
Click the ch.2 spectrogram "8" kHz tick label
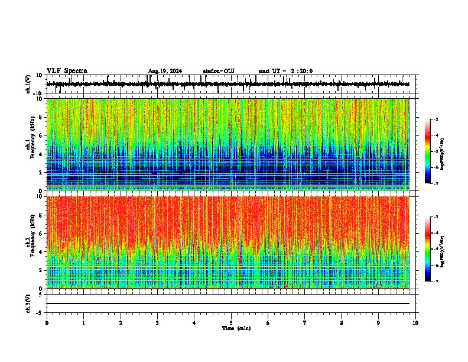click(41, 215)
